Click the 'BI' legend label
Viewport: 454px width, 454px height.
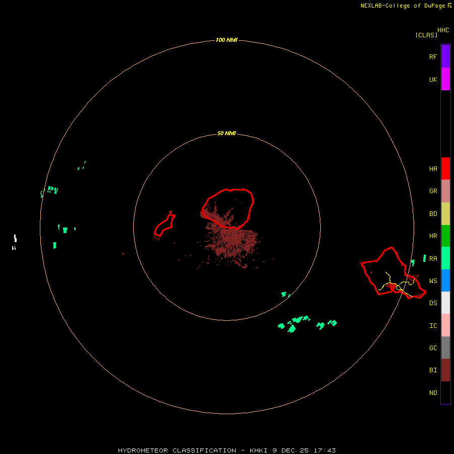point(433,370)
